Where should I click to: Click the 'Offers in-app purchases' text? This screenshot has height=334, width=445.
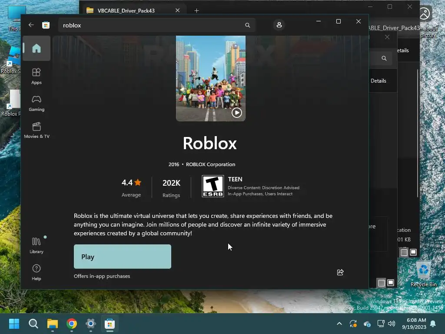click(102, 276)
